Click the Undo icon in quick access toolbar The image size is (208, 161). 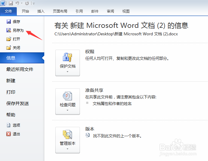17,3
